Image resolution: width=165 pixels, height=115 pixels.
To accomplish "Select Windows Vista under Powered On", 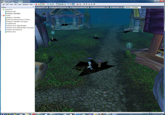I will pos(11,11).
